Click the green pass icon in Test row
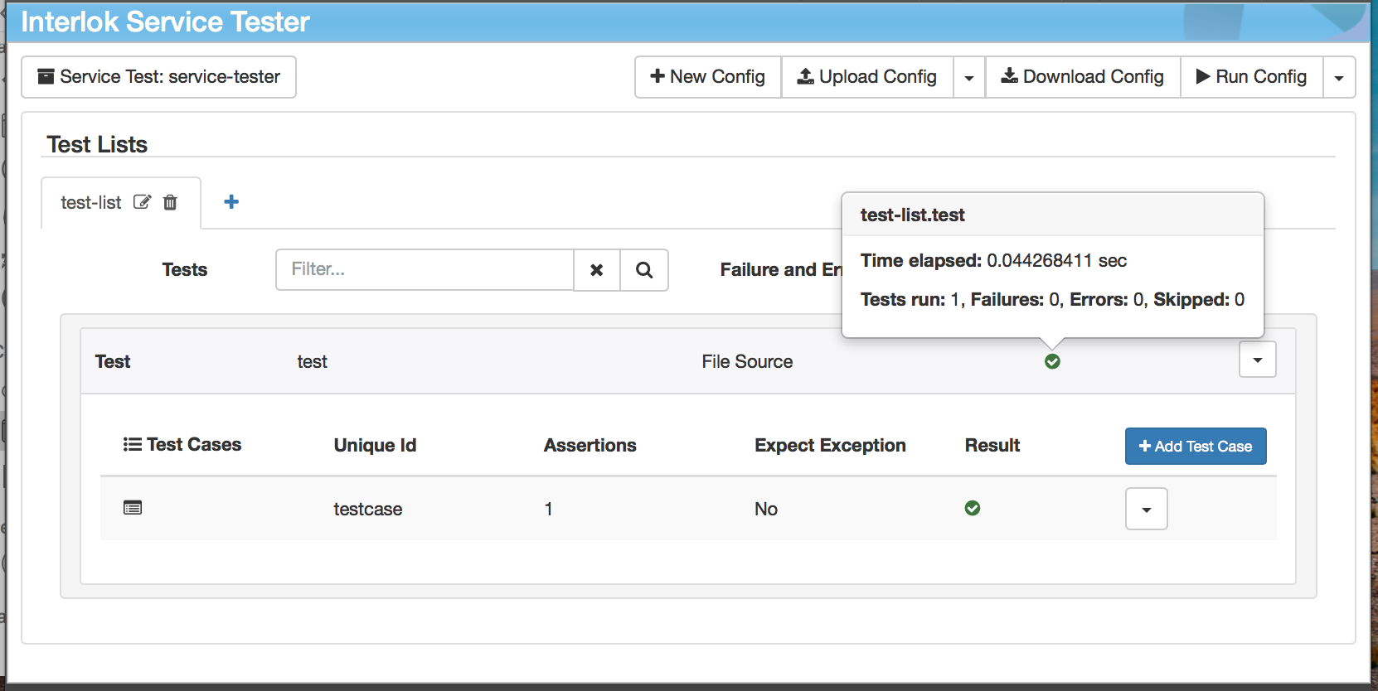Screen dimensions: 1378x691 1052,361
